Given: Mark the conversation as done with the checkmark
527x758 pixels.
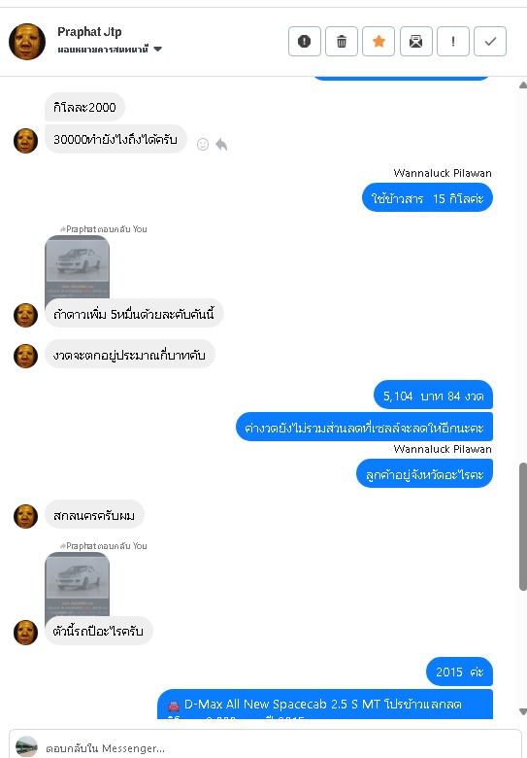Looking at the screenshot, I should (x=490, y=42).
